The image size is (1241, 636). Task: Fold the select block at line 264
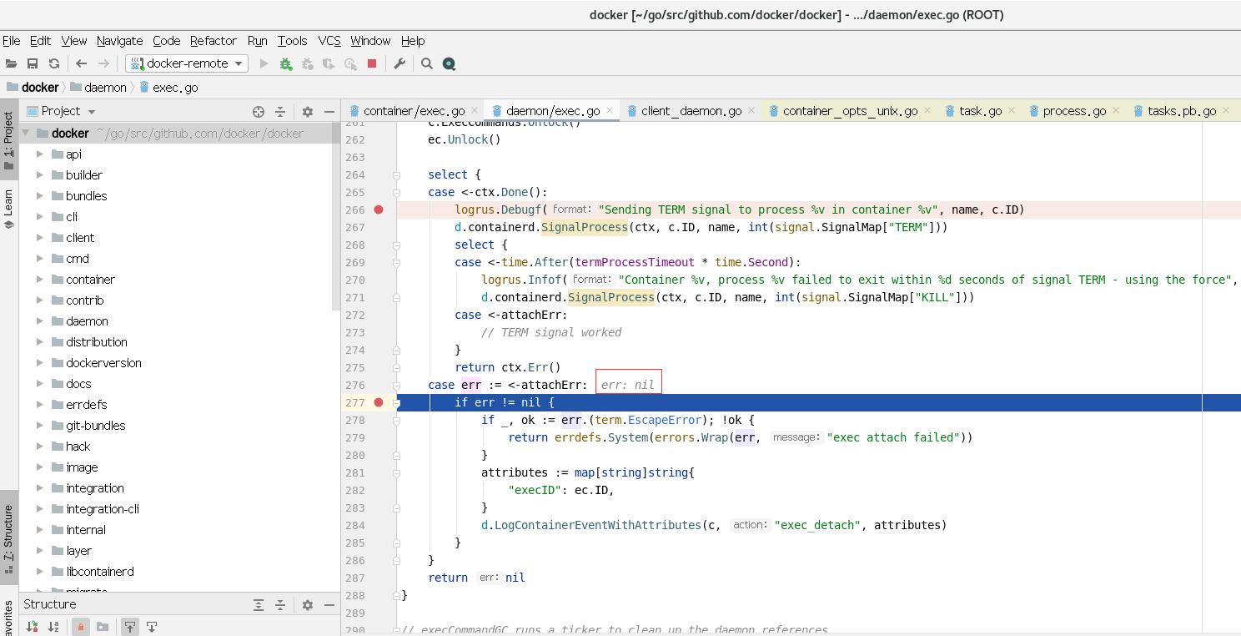[x=397, y=174]
